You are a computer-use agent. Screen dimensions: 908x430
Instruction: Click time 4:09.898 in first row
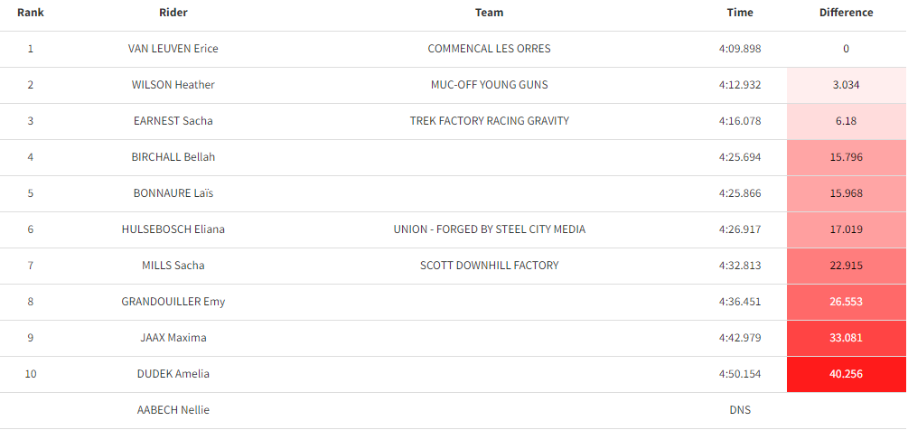click(x=740, y=49)
